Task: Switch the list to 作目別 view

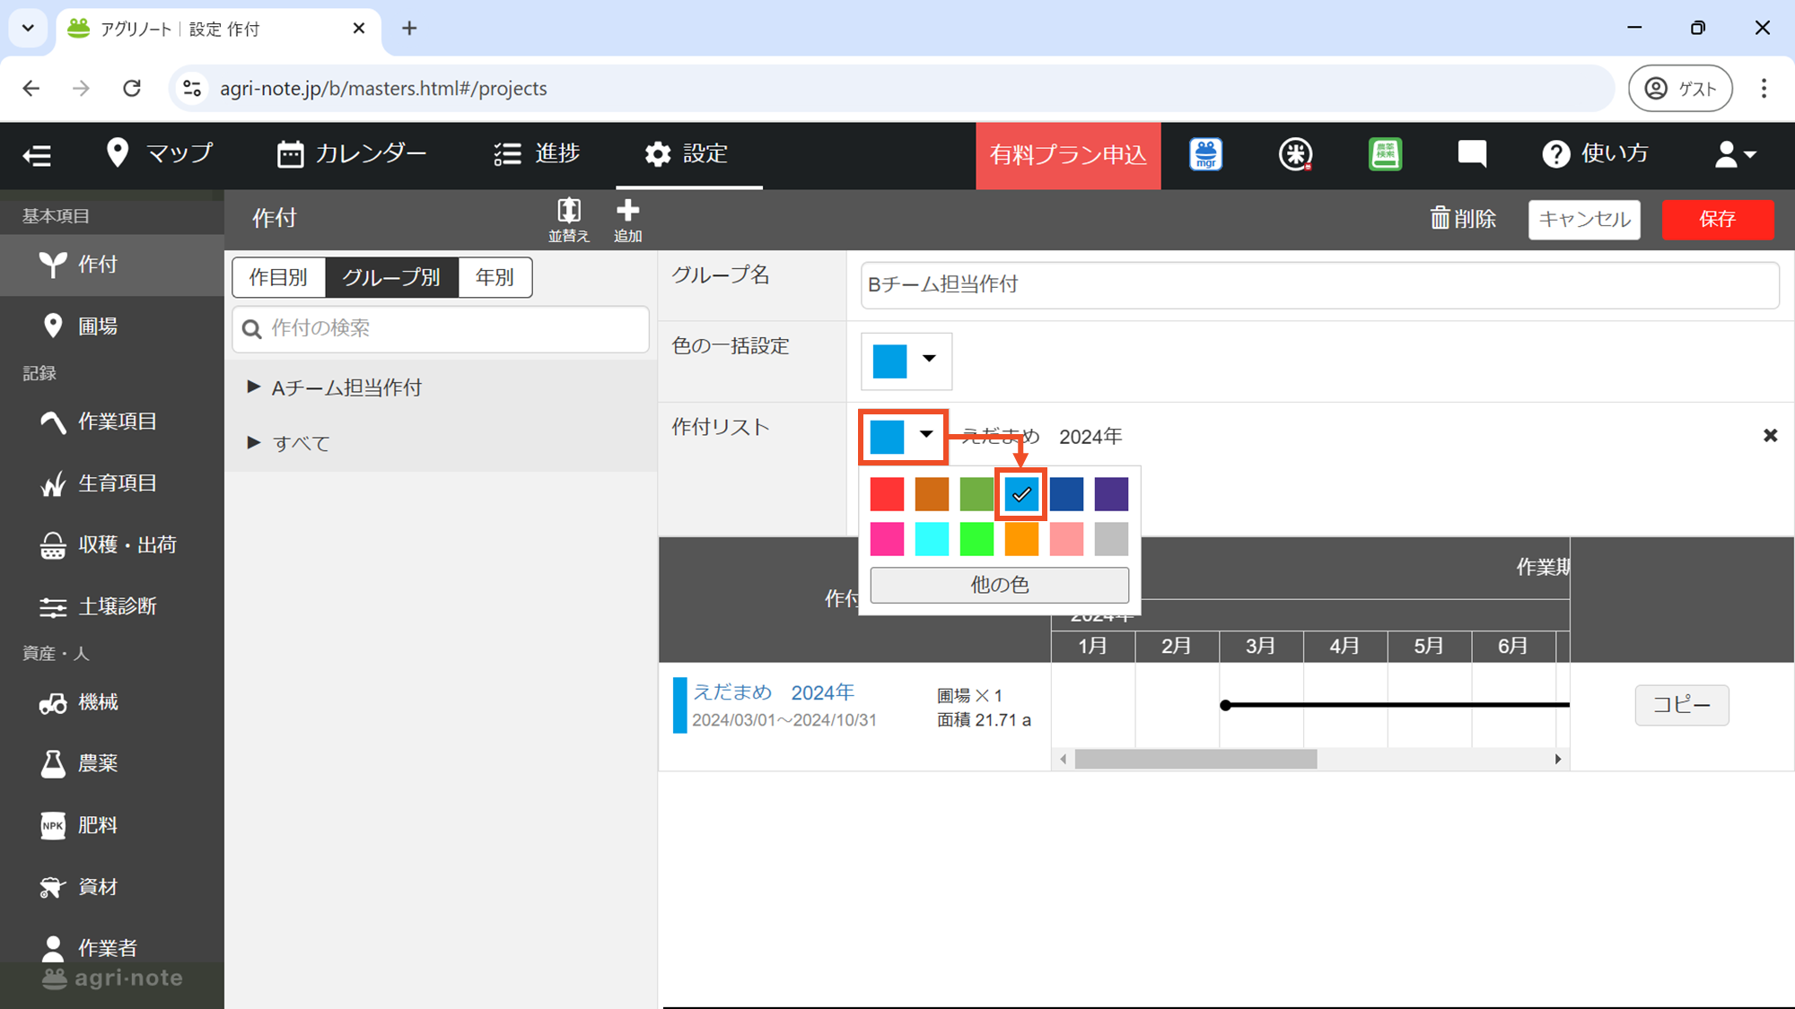Action: [x=278, y=277]
